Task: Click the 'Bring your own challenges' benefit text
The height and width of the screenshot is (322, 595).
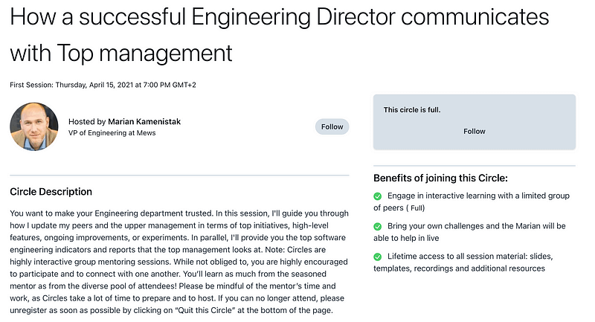Action: coord(476,225)
